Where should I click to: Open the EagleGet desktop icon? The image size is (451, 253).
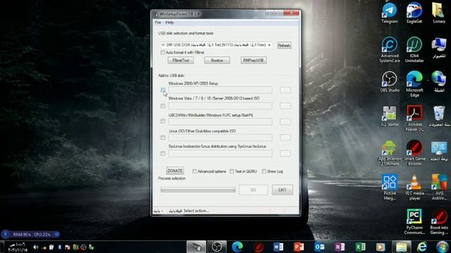[x=414, y=13]
